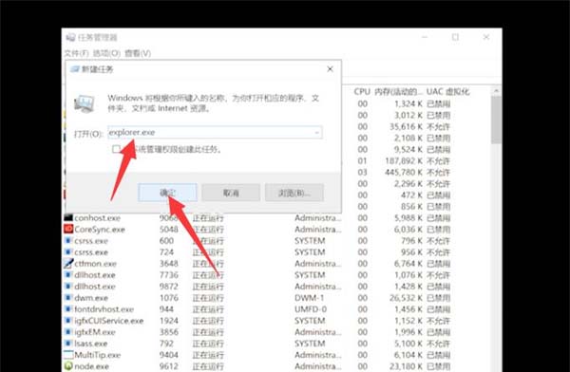Click the DWM-1 user name cell
Screen dimensions: 570x372
[309, 298]
